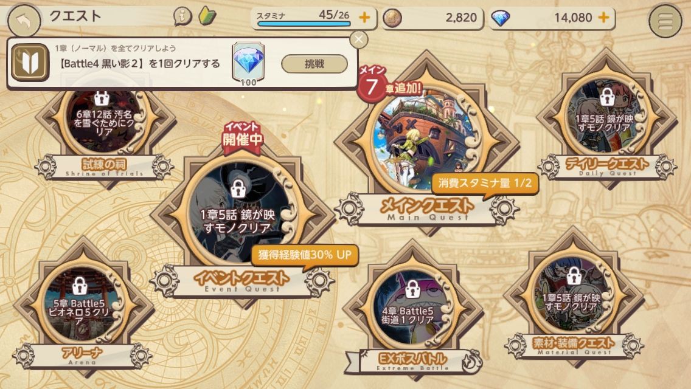The height and width of the screenshot is (389, 691).
Task: Open the mission book icon
Action: pyautogui.click(x=30, y=63)
